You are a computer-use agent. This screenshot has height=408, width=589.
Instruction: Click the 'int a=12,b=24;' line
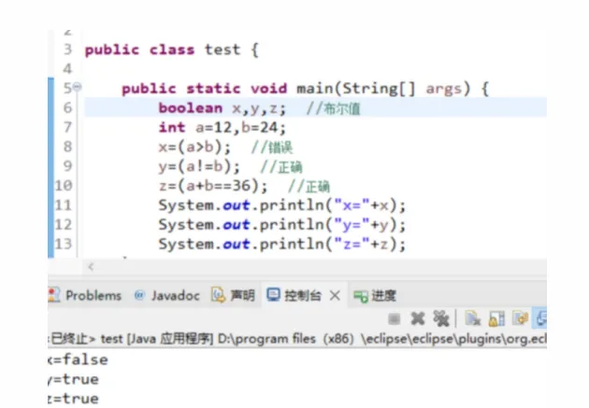click(x=223, y=128)
